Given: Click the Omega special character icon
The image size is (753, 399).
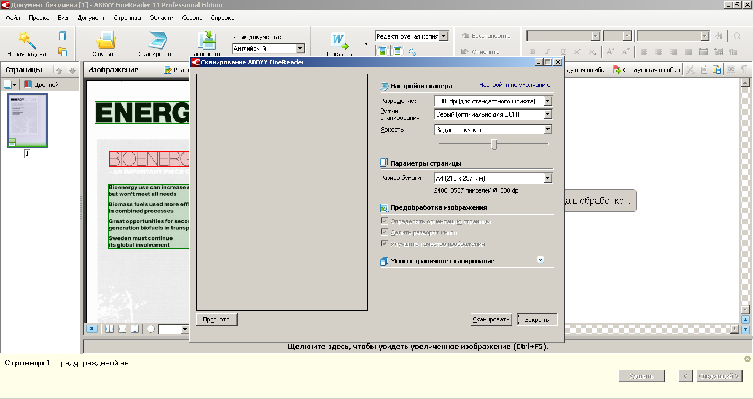Looking at the screenshot, I should coord(736,36).
